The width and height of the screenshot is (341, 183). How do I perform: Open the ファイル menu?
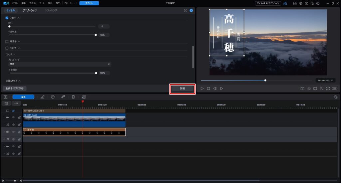click(x=15, y=3)
